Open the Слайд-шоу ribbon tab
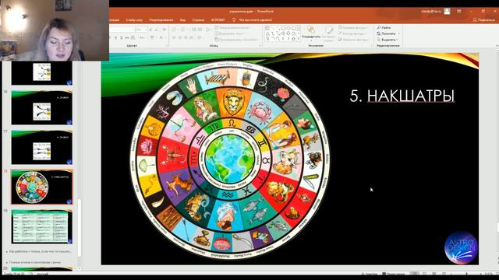 pyautogui.click(x=134, y=19)
